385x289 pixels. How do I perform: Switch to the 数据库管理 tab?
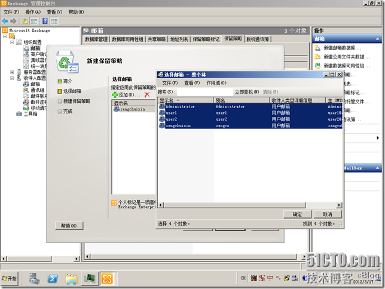point(96,39)
